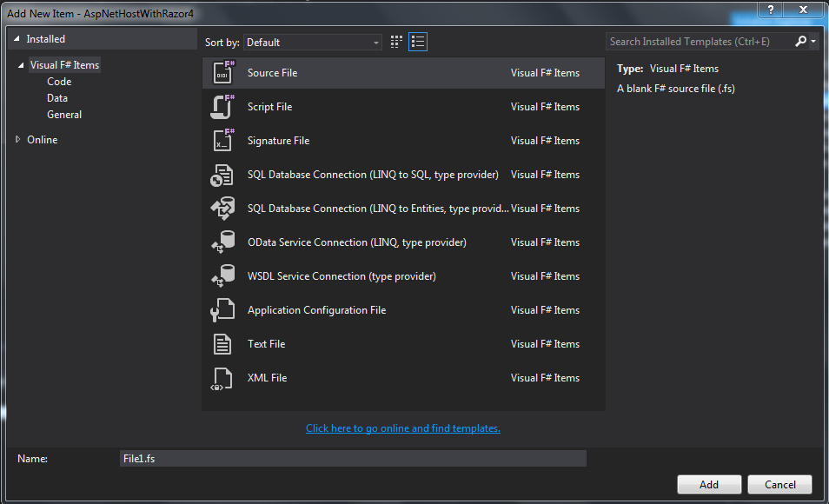Click the Text File template icon

click(x=222, y=344)
